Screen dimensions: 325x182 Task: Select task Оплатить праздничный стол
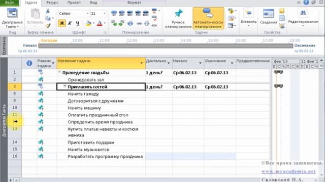coord(101,115)
